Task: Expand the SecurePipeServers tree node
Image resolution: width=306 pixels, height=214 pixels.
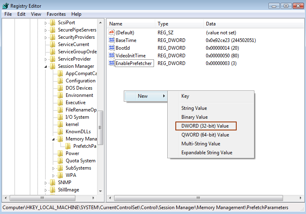Action: pyautogui.click(x=46, y=30)
